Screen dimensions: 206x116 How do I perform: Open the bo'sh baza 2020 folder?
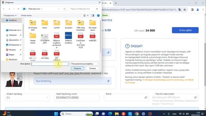pyautogui.click(x=33, y=25)
